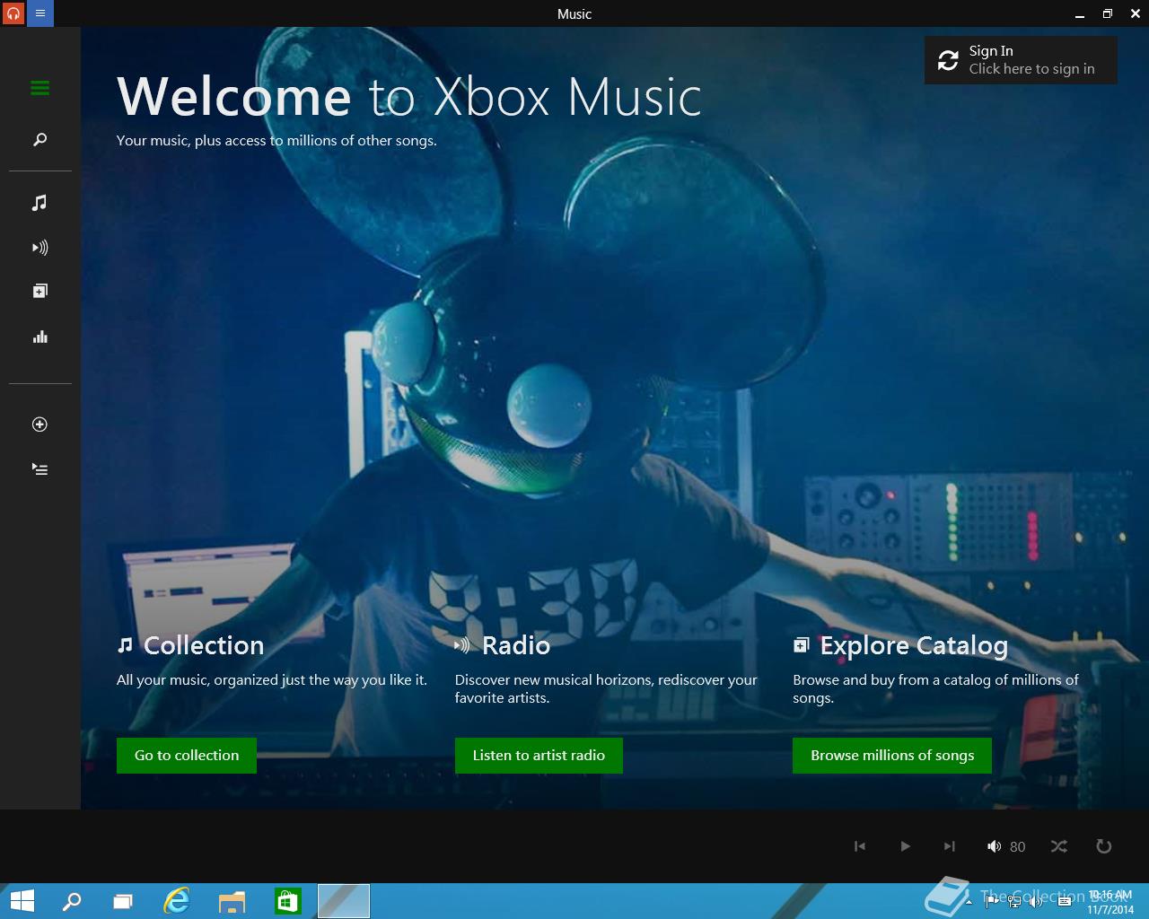
Task: Minimize the Music window
Action: pos(1080,14)
